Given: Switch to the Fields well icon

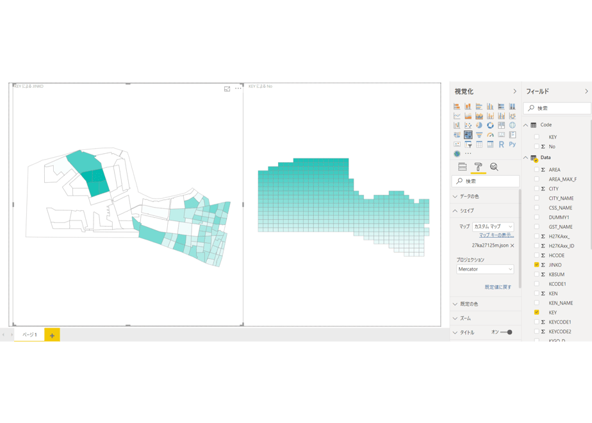Looking at the screenshot, I should 462,167.
